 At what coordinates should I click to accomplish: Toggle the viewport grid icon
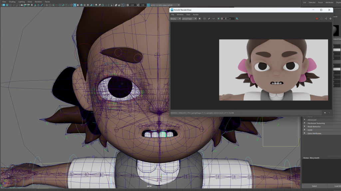[x=47, y=5]
